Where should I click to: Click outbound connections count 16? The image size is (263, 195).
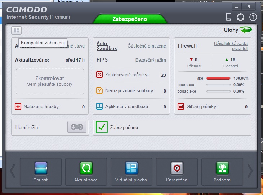[x=233, y=60]
